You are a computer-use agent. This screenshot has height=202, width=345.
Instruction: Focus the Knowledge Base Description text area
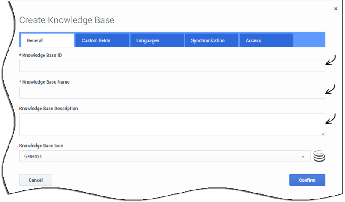[x=172, y=124]
